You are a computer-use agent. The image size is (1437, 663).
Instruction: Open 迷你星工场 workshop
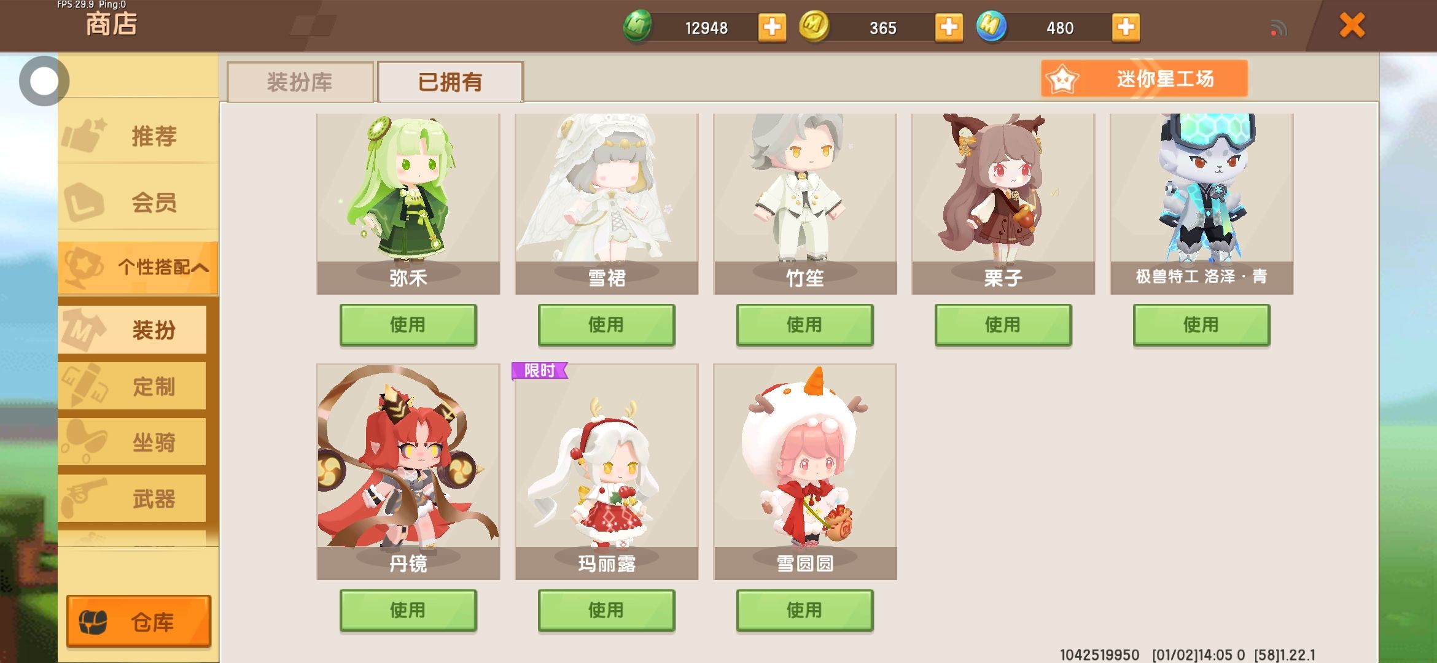(x=1144, y=79)
